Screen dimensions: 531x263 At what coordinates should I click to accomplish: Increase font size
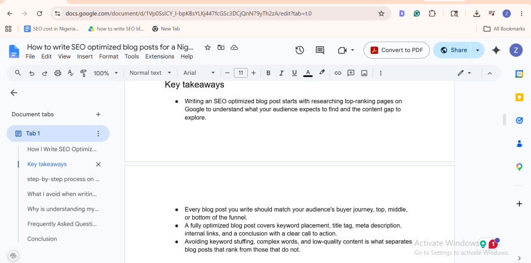click(253, 73)
